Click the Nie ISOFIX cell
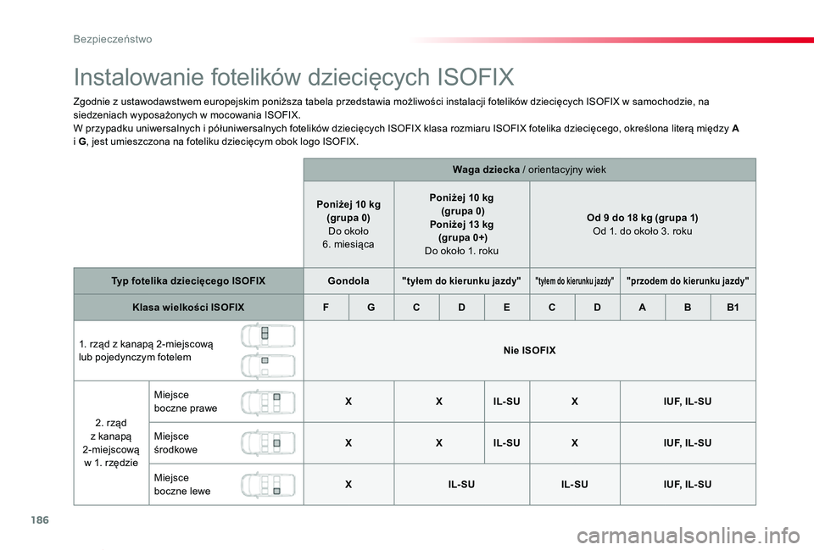This screenshot has height=550, width=814. (529, 351)
